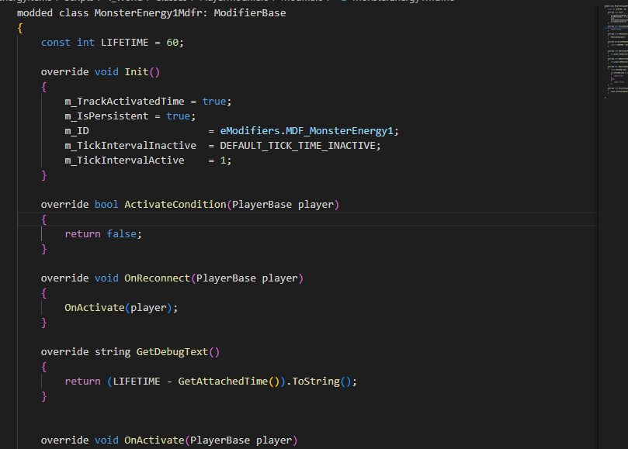Click the m_TickIntervalActive variable
The height and width of the screenshot is (449, 628).
click(124, 161)
